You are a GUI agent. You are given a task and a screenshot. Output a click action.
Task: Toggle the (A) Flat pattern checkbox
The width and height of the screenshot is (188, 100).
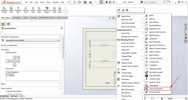click(7, 72)
